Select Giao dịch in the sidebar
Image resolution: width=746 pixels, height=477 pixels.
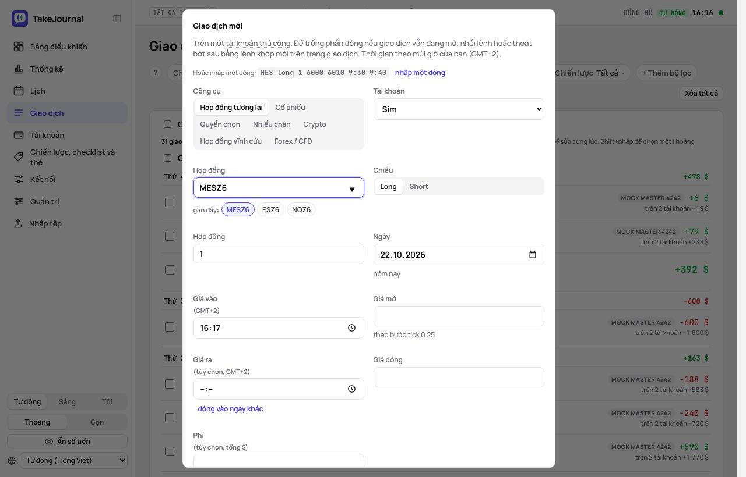67,113
